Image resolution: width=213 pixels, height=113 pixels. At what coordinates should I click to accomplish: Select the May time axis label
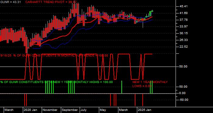click(x=103, y=110)
